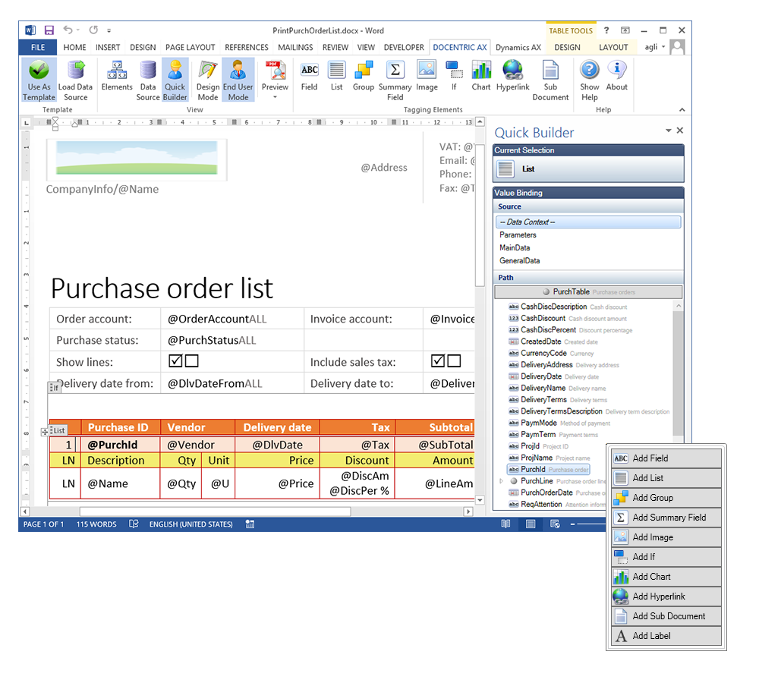
Task: Expand the PurchLine node in Path tree
Action: 501,481
